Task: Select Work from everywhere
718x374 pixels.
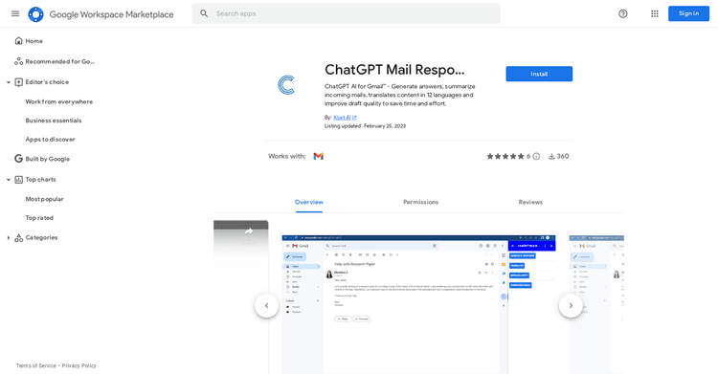Action: (x=59, y=101)
